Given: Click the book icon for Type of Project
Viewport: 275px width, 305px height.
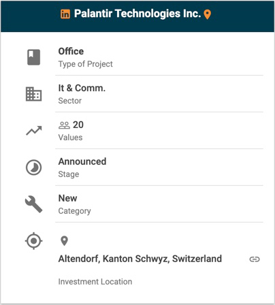Looking at the screenshot, I should click(33, 57).
